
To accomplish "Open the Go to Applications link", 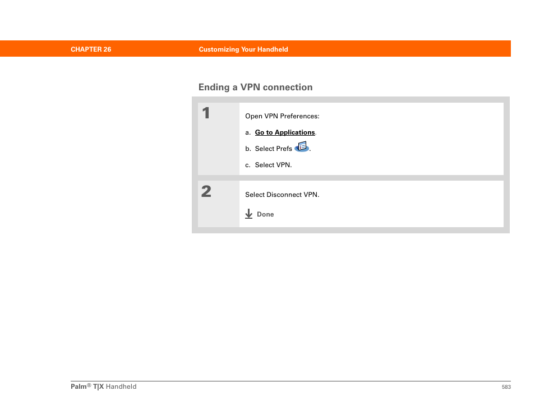I will pos(285,132).
